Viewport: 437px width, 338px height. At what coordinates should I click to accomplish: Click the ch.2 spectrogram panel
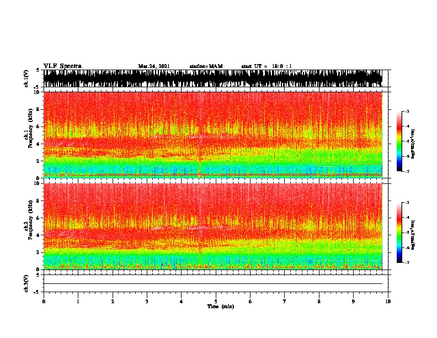point(213,226)
